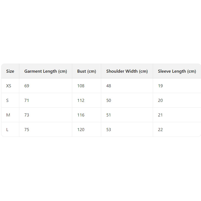
Task: Select the S size row label
Action: [x=7, y=100]
